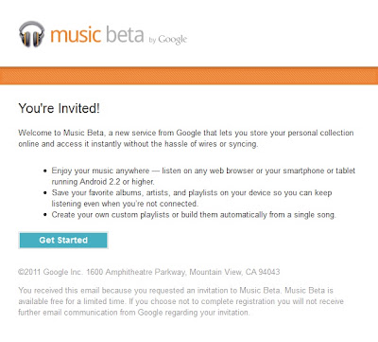Click the "Create your own custom playlists" bullet
The image size is (378, 342).
pos(194,215)
